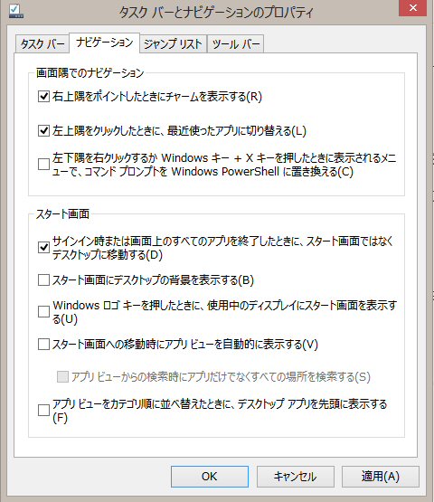Check desktop apps first in category sort (F)
434x502 pixels.
click(43, 411)
